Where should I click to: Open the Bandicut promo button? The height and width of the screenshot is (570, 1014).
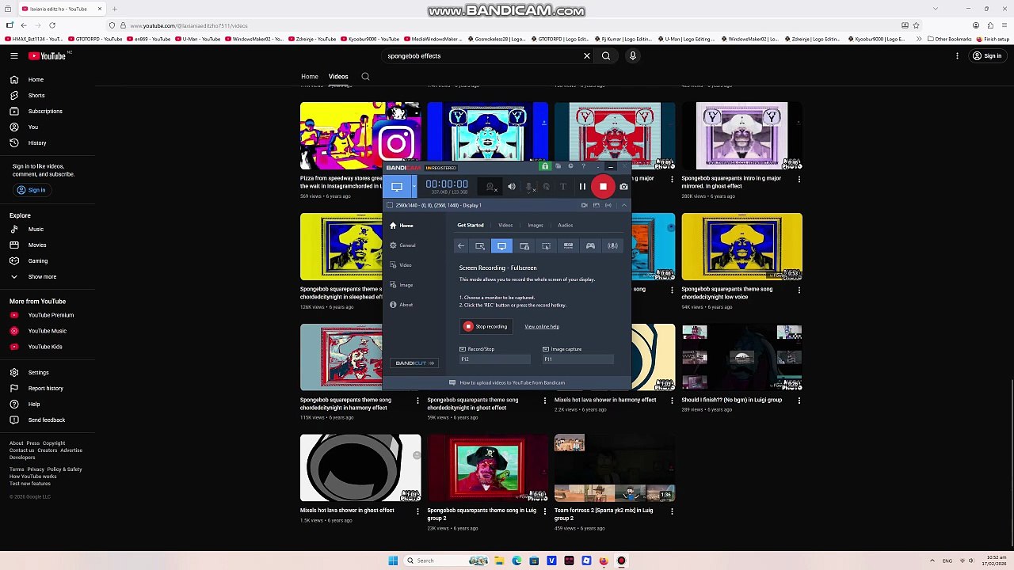coord(415,363)
